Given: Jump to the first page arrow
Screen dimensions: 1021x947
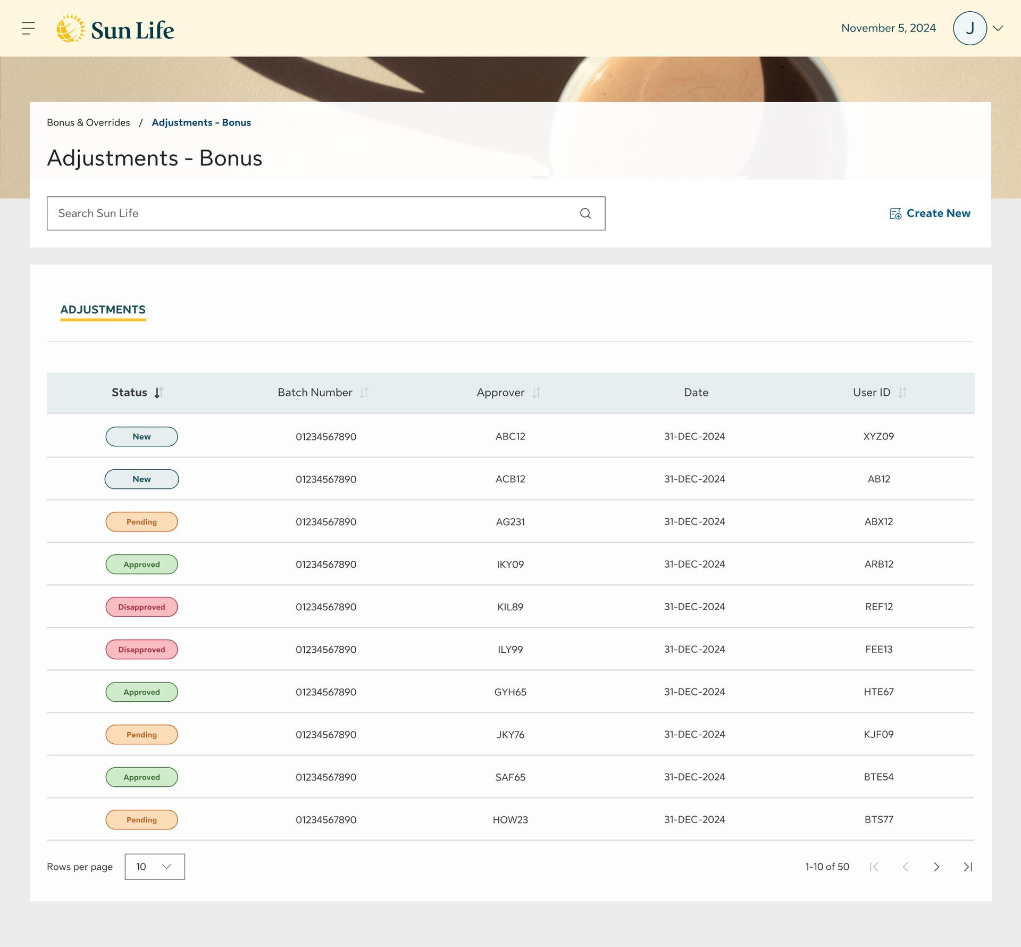Looking at the screenshot, I should click(x=874, y=867).
